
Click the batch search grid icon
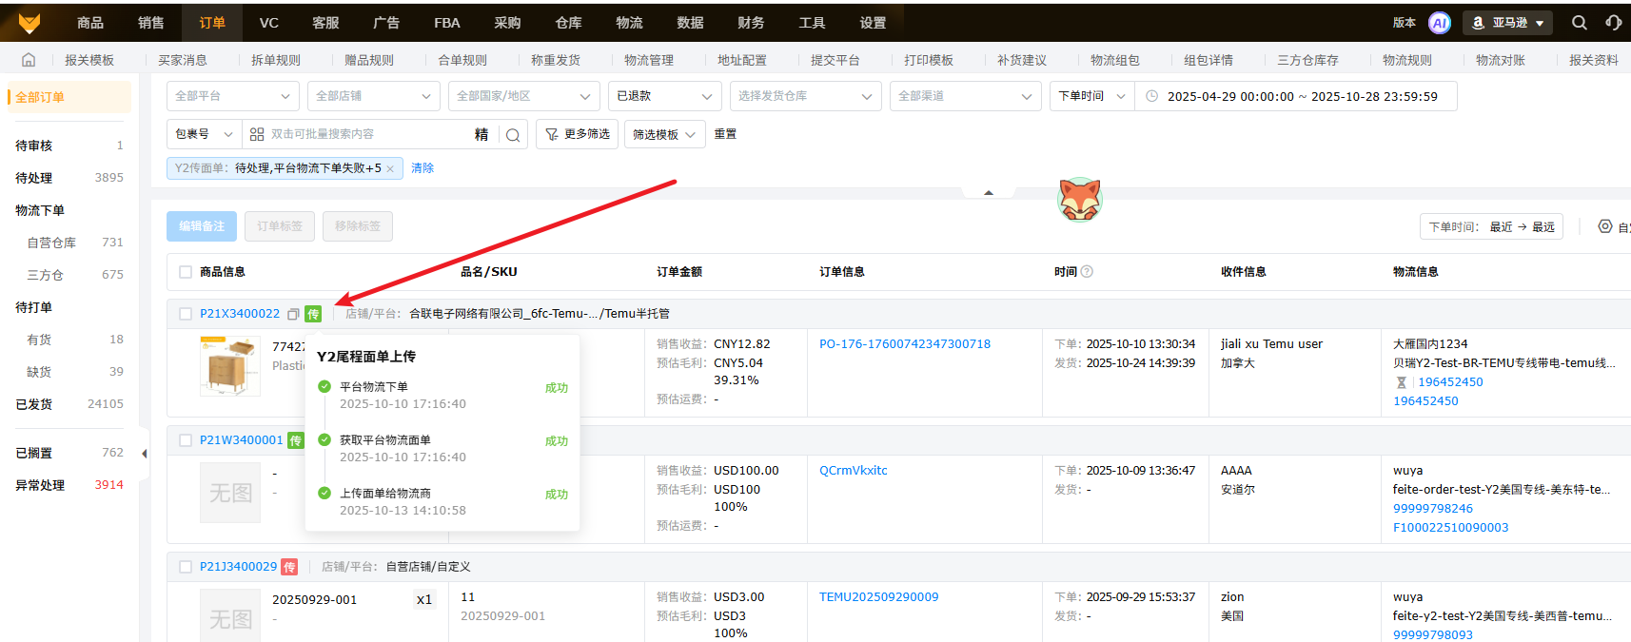[257, 134]
